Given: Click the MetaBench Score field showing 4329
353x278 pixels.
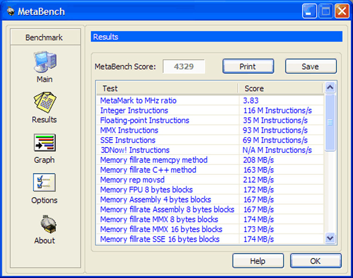Looking at the screenshot, I should click(184, 66).
